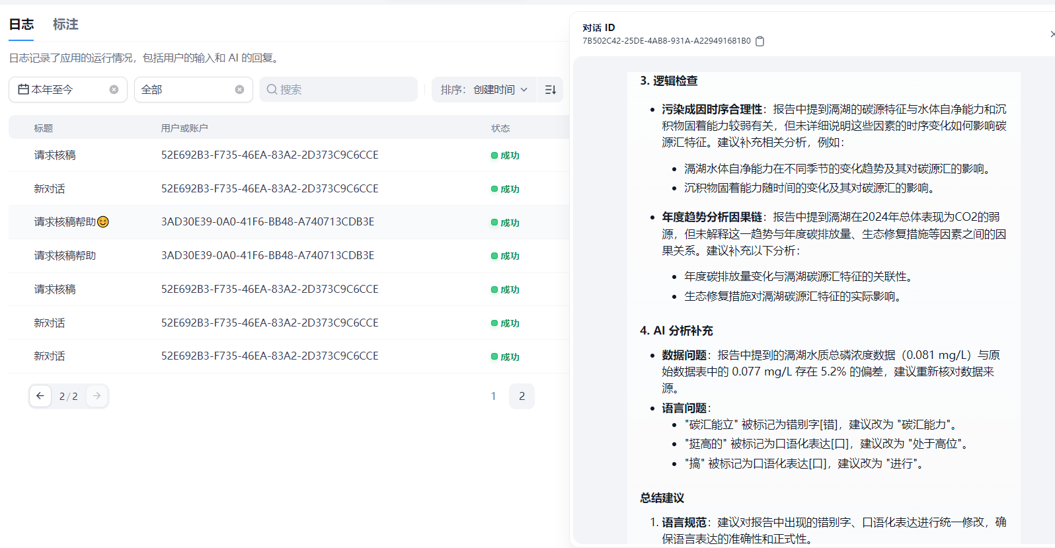Open the 排序 创建时间 sort dropdown
This screenshot has width=1055, height=548.
click(x=484, y=89)
